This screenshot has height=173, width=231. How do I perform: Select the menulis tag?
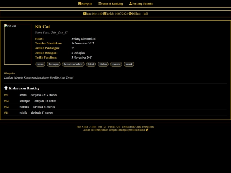click(x=116, y=64)
